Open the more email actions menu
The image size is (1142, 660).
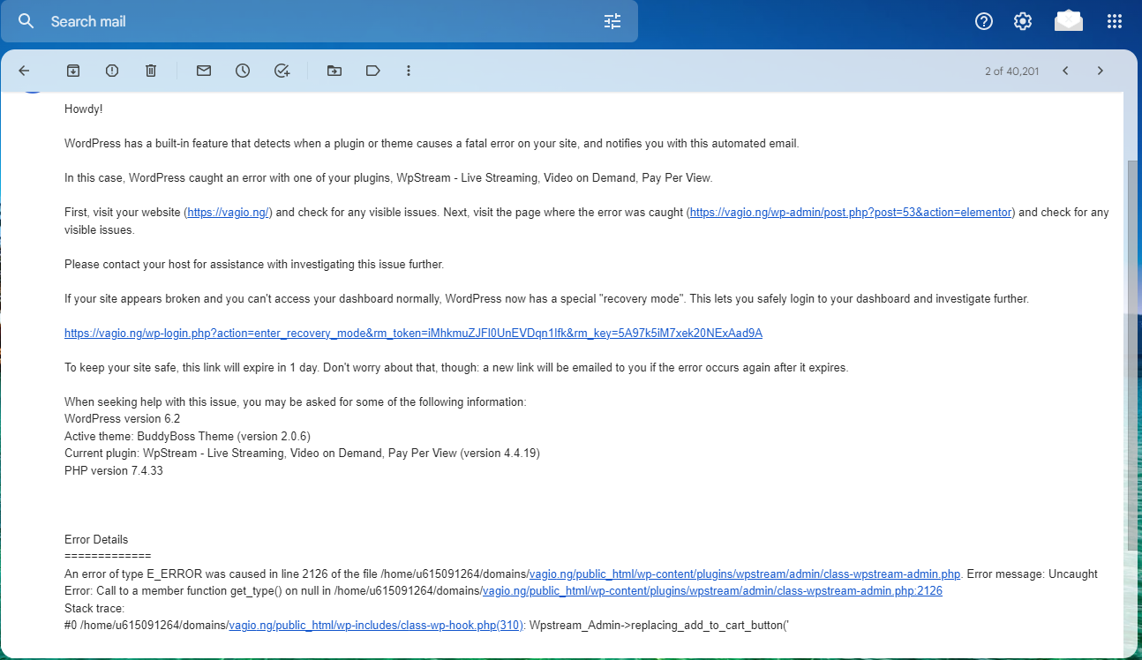click(x=408, y=70)
